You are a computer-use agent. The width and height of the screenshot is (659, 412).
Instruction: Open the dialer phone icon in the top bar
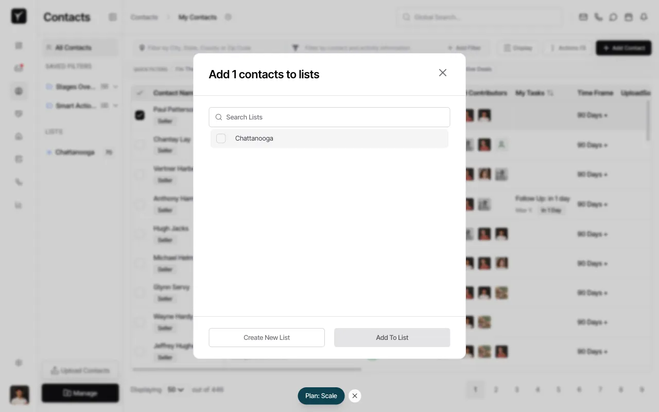[x=598, y=17]
